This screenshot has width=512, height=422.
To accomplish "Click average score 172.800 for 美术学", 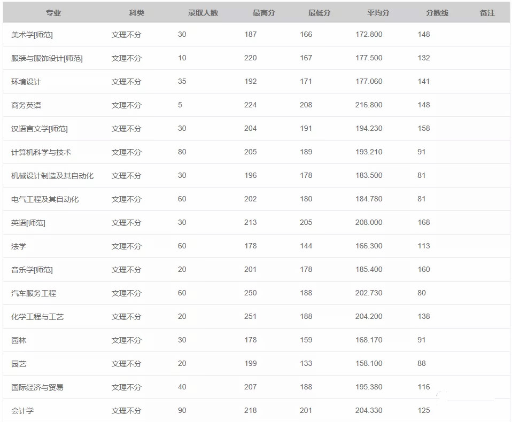I will coord(369,34).
